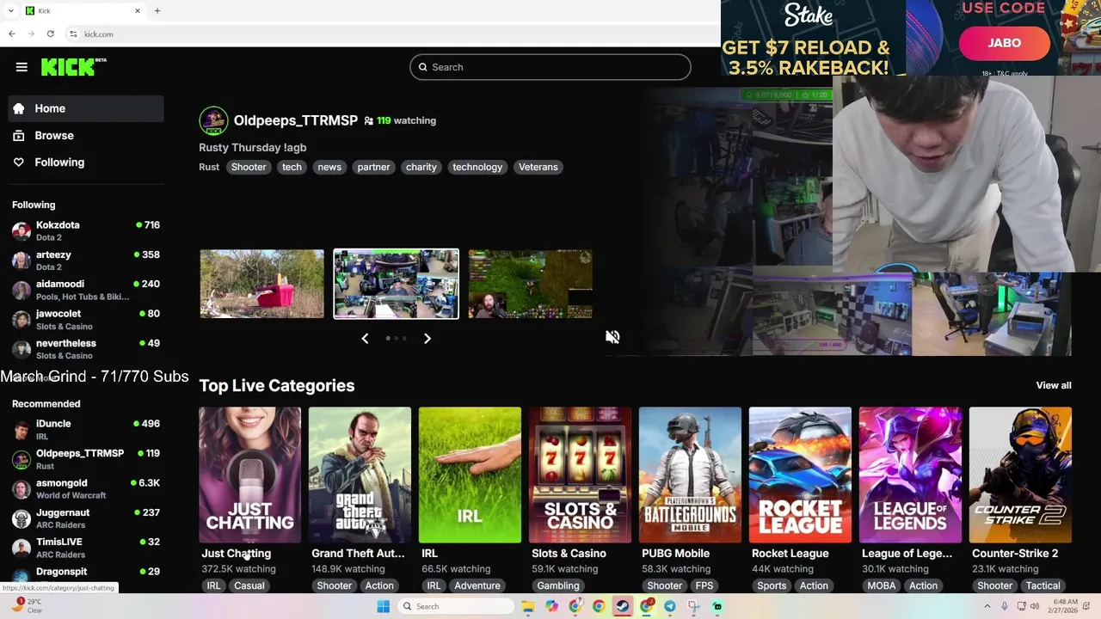This screenshot has height=619, width=1101.
Task: Open the Rocket League category card
Action: coord(800,475)
